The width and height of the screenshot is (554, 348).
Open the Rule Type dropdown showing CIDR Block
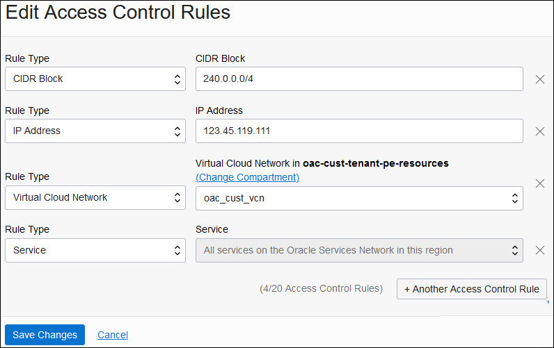coord(95,79)
